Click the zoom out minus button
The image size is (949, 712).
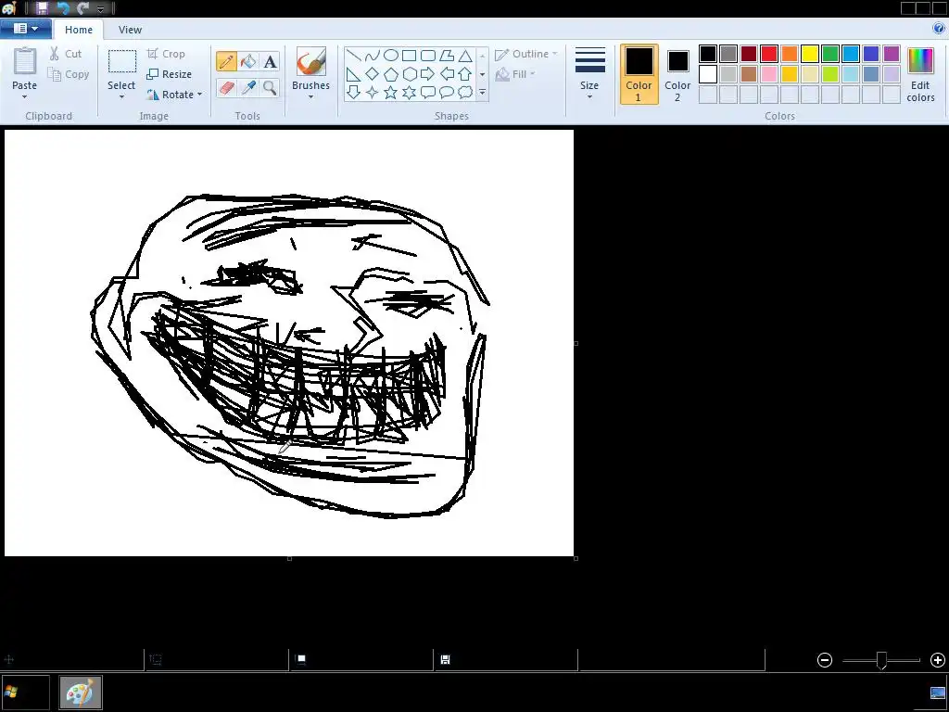pyautogui.click(x=825, y=660)
